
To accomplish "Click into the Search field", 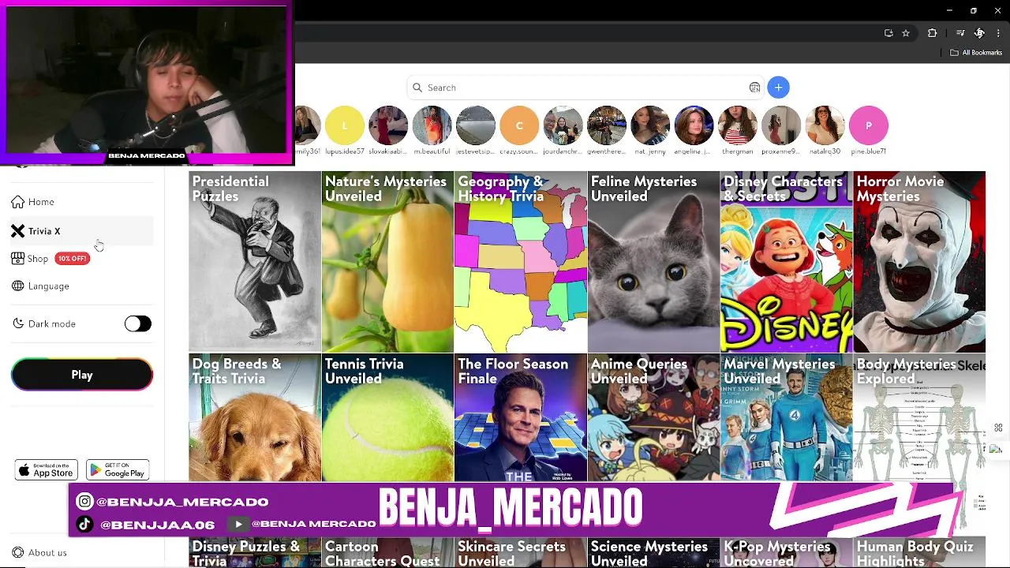I will coord(584,88).
